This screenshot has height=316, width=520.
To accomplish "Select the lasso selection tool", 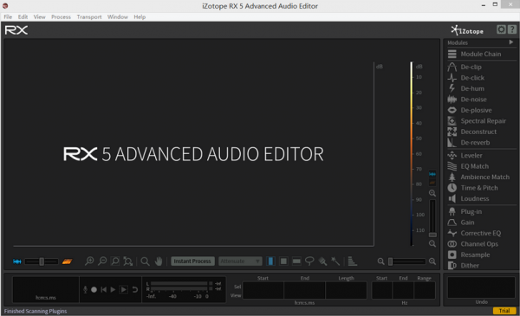I will (x=309, y=261).
